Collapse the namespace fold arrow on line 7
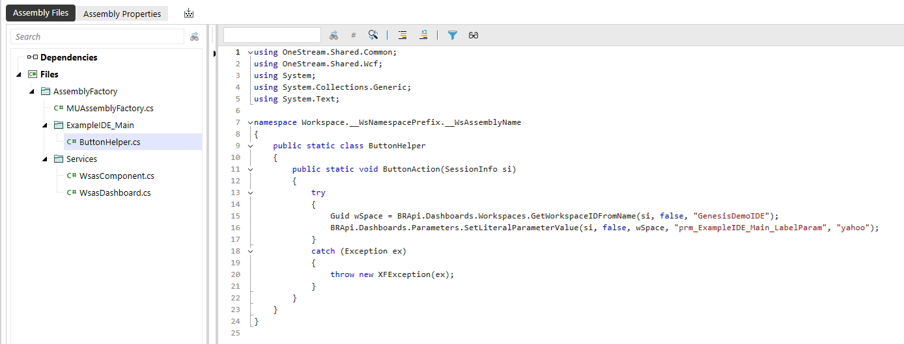The height and width of the screenshot is (344, 904). click(x=250, y=122)
